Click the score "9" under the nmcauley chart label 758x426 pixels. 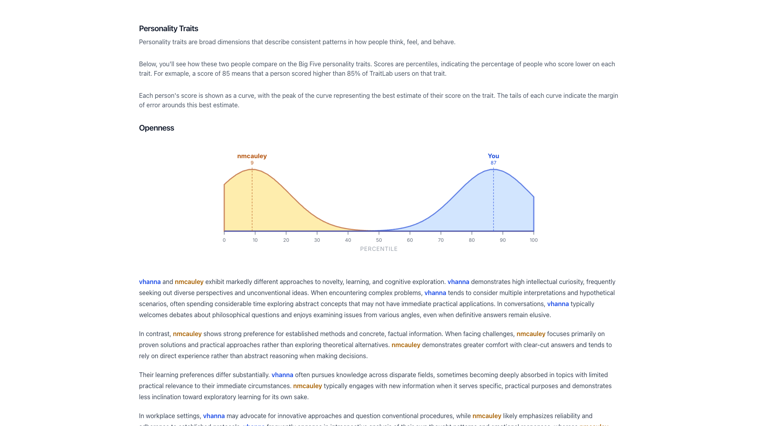[252, 163]
